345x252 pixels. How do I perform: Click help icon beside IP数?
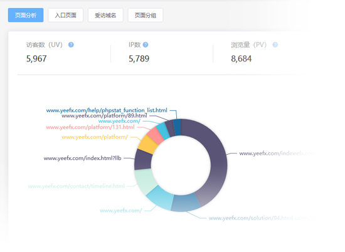pyautogui.click(x=146, y=45)
